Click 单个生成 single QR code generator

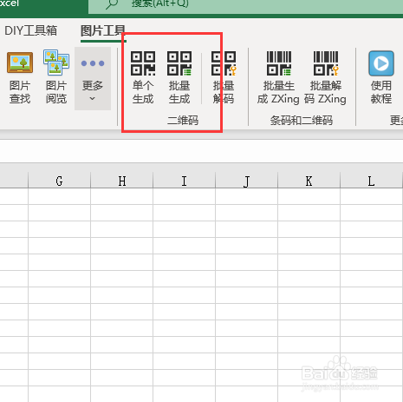143,77
